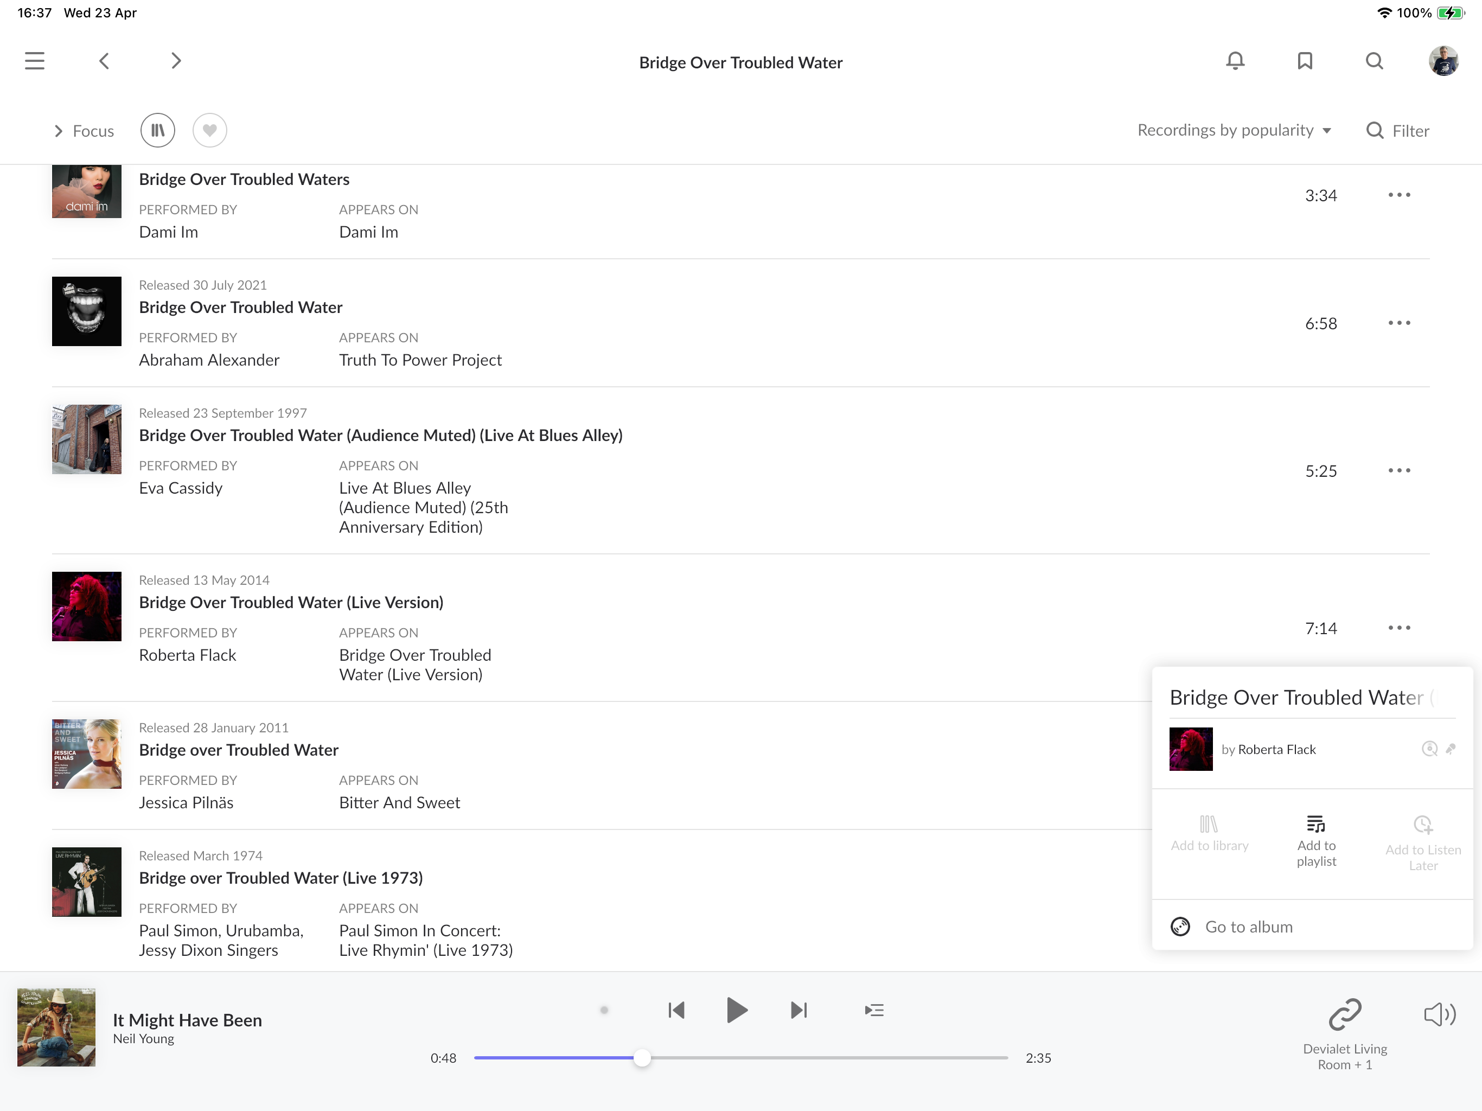Move the playback progress slider handle
1482x1111 pixels.
point(642,1057)
